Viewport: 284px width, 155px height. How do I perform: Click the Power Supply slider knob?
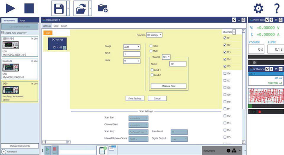coord(254,63)
